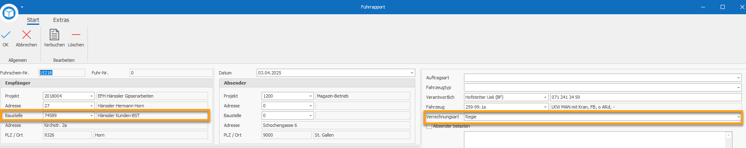Focus the Fuhr-Nr. text field
Image resolution: width=746 pixels, height=148 pixels.
tap(171, 73)
